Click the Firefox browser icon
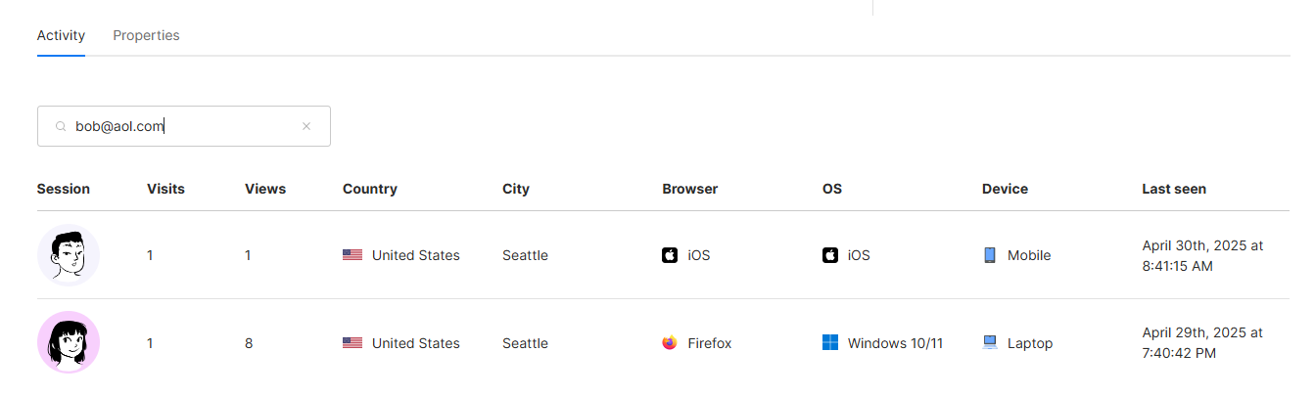This screenshot has width=1315, height=396. (670, 343)
